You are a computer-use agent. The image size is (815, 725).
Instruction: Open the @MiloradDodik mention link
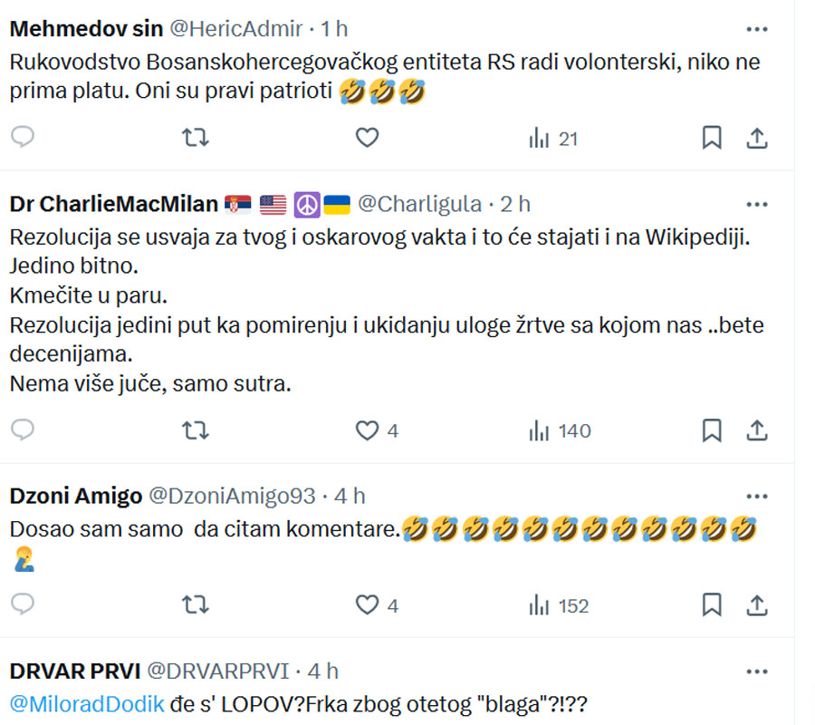coord(87,704)
